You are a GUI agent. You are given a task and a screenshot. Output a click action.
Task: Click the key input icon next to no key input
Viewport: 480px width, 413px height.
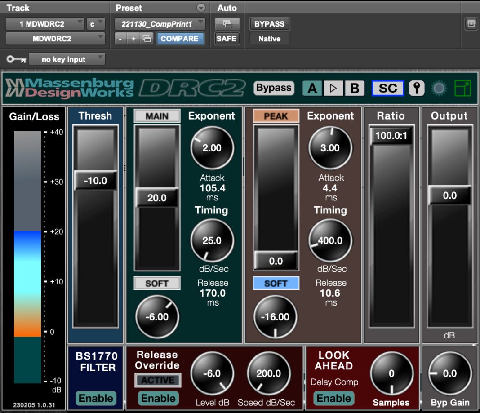click(17, 59)
